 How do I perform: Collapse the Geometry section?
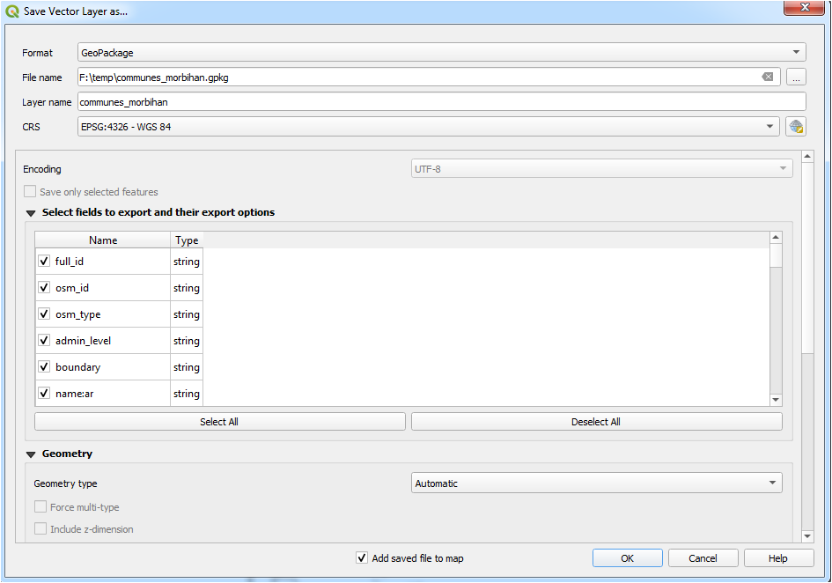(x=32, y=454)
